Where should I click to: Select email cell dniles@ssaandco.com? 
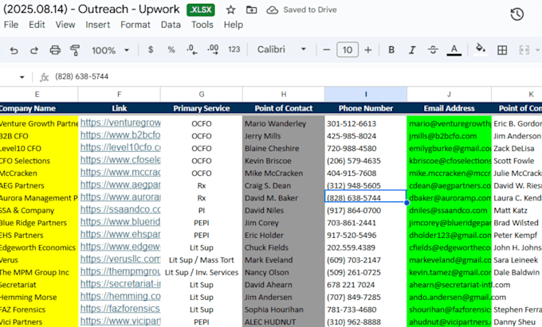click(x=449, y=210)
